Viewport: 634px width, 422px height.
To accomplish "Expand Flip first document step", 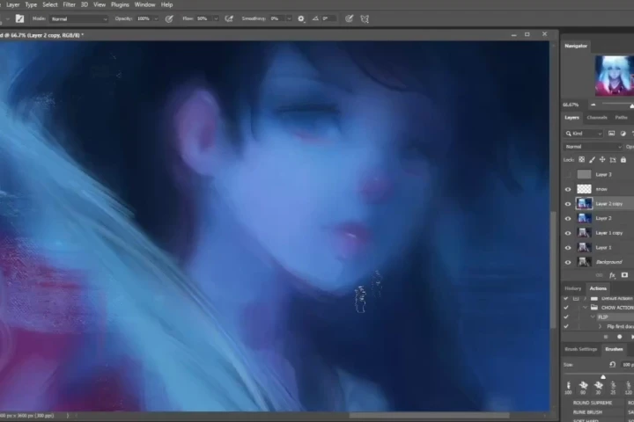I will 600,326.
